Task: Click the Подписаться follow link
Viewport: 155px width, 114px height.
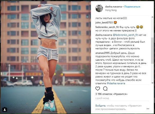Action: 132,7
